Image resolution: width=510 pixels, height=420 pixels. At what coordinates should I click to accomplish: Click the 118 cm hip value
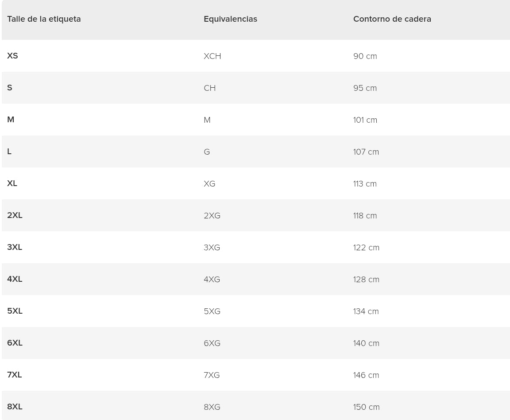365,216
